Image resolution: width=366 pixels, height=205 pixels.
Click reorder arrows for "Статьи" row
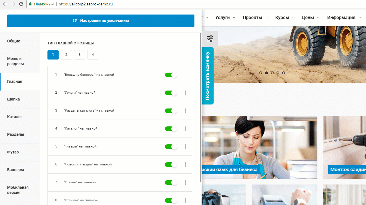click(x=185, y=183)
